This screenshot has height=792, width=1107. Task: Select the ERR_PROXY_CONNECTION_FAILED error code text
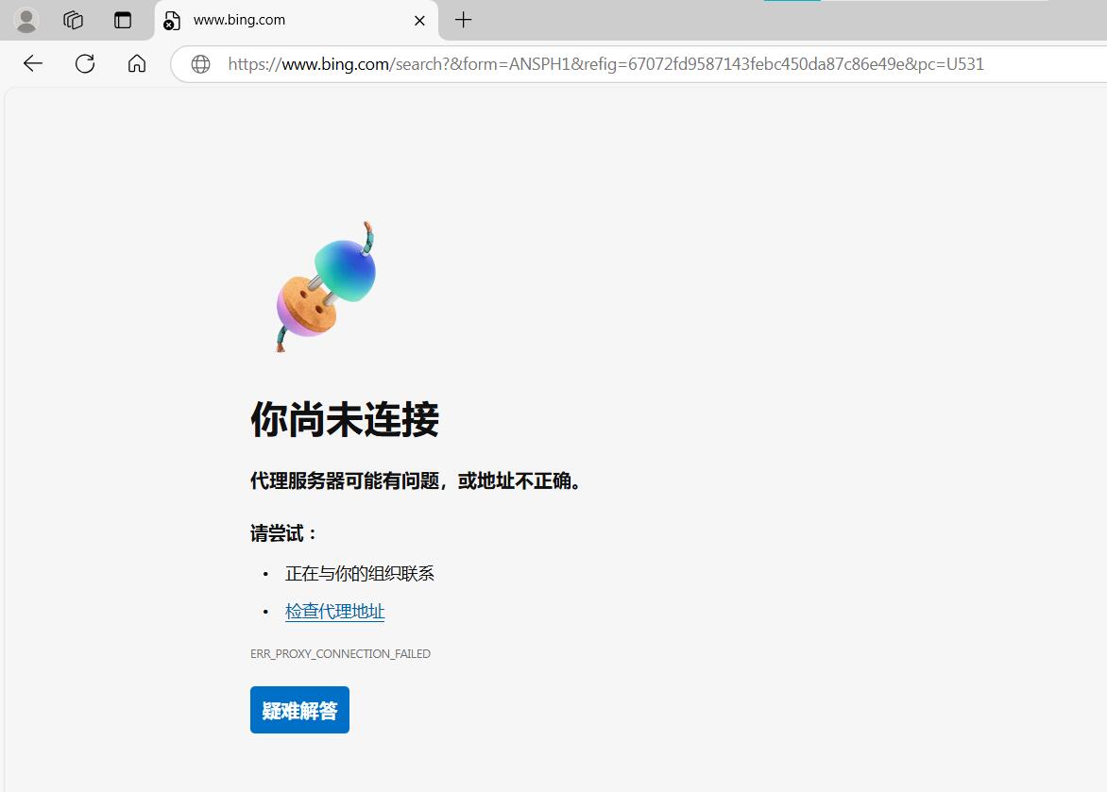[340, 653]
